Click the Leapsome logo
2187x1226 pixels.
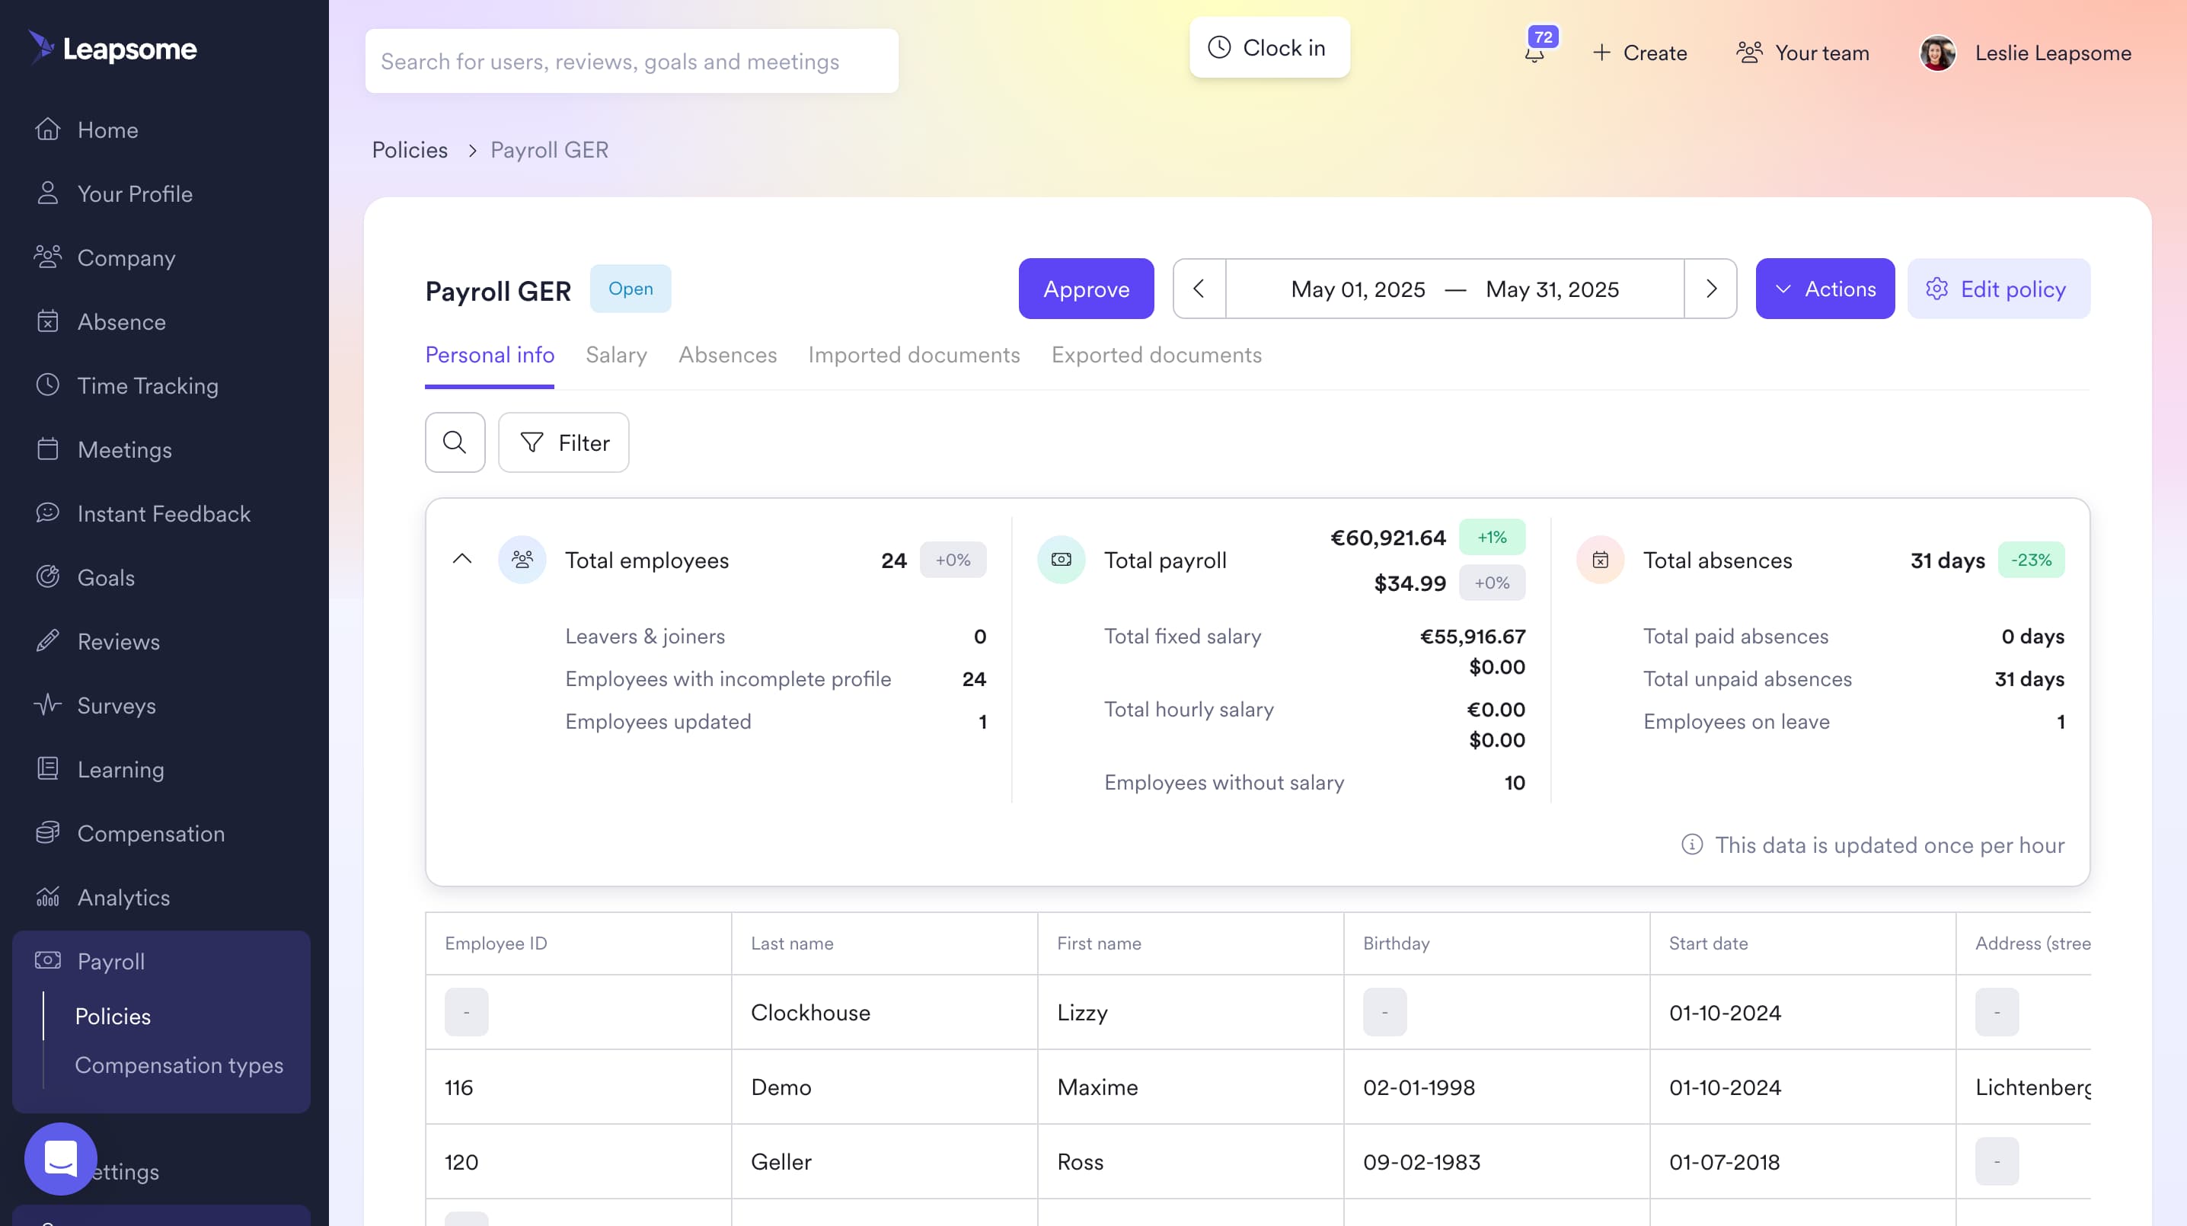click(x=113, y=49)
